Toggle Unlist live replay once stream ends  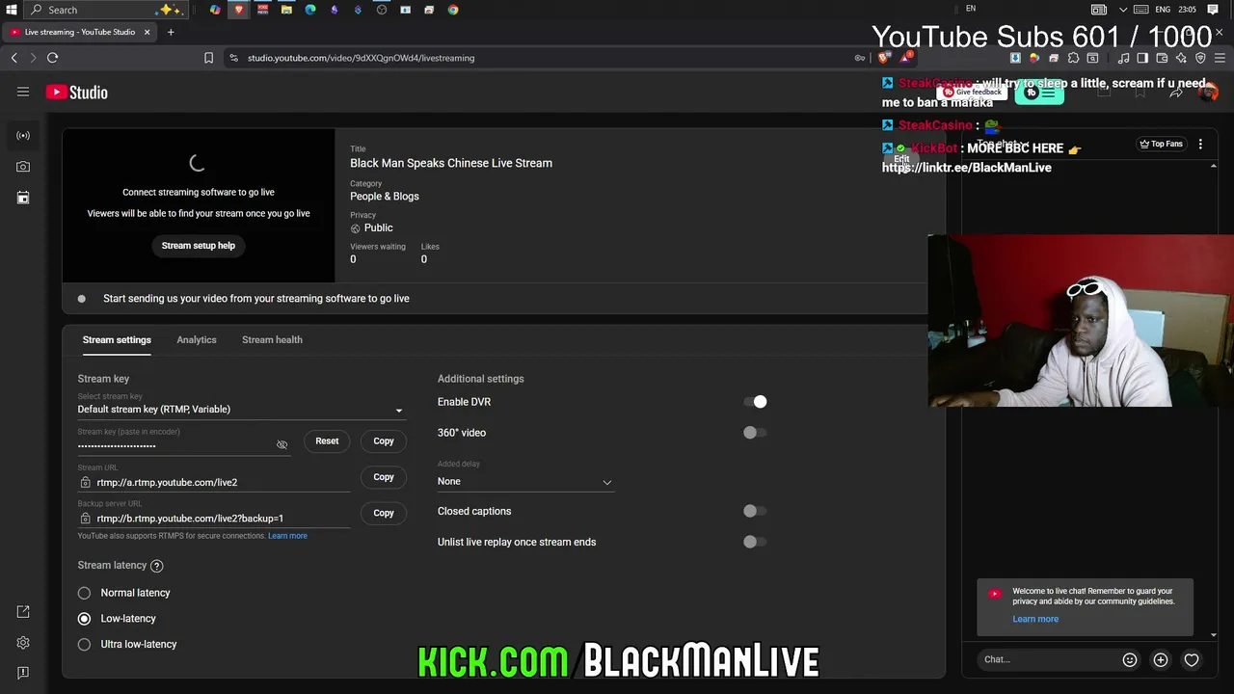pyautogui.click(x=755, y=542)
